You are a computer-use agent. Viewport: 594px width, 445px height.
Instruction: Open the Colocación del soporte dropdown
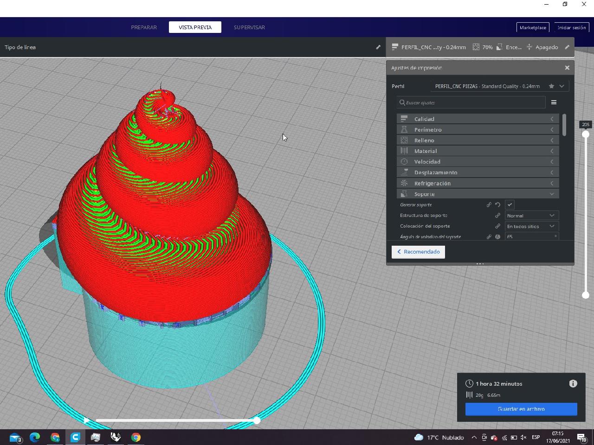click(x=532, y=226)
